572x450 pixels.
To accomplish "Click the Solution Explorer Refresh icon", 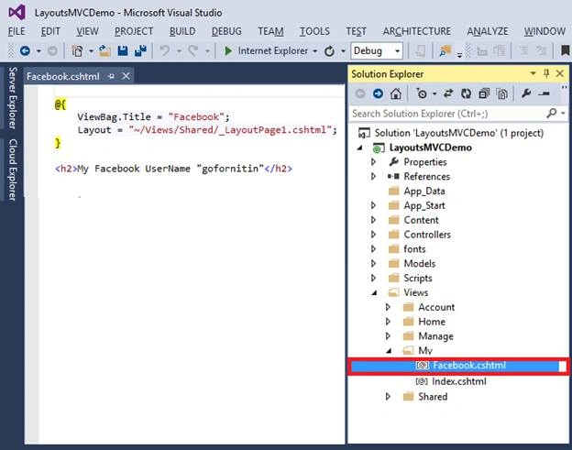I will pos(466,93).
